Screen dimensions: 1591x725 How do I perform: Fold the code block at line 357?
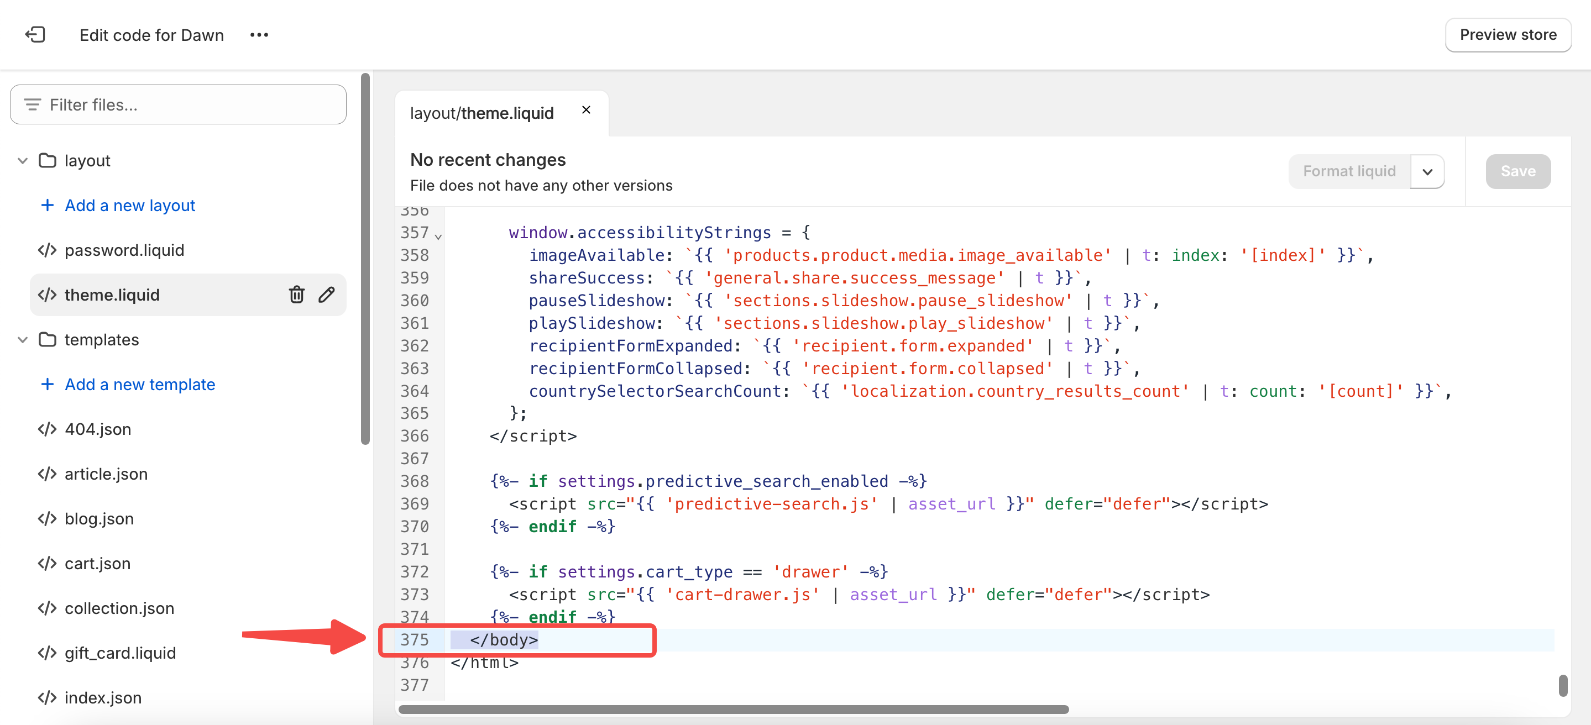[x=438, y=236]
